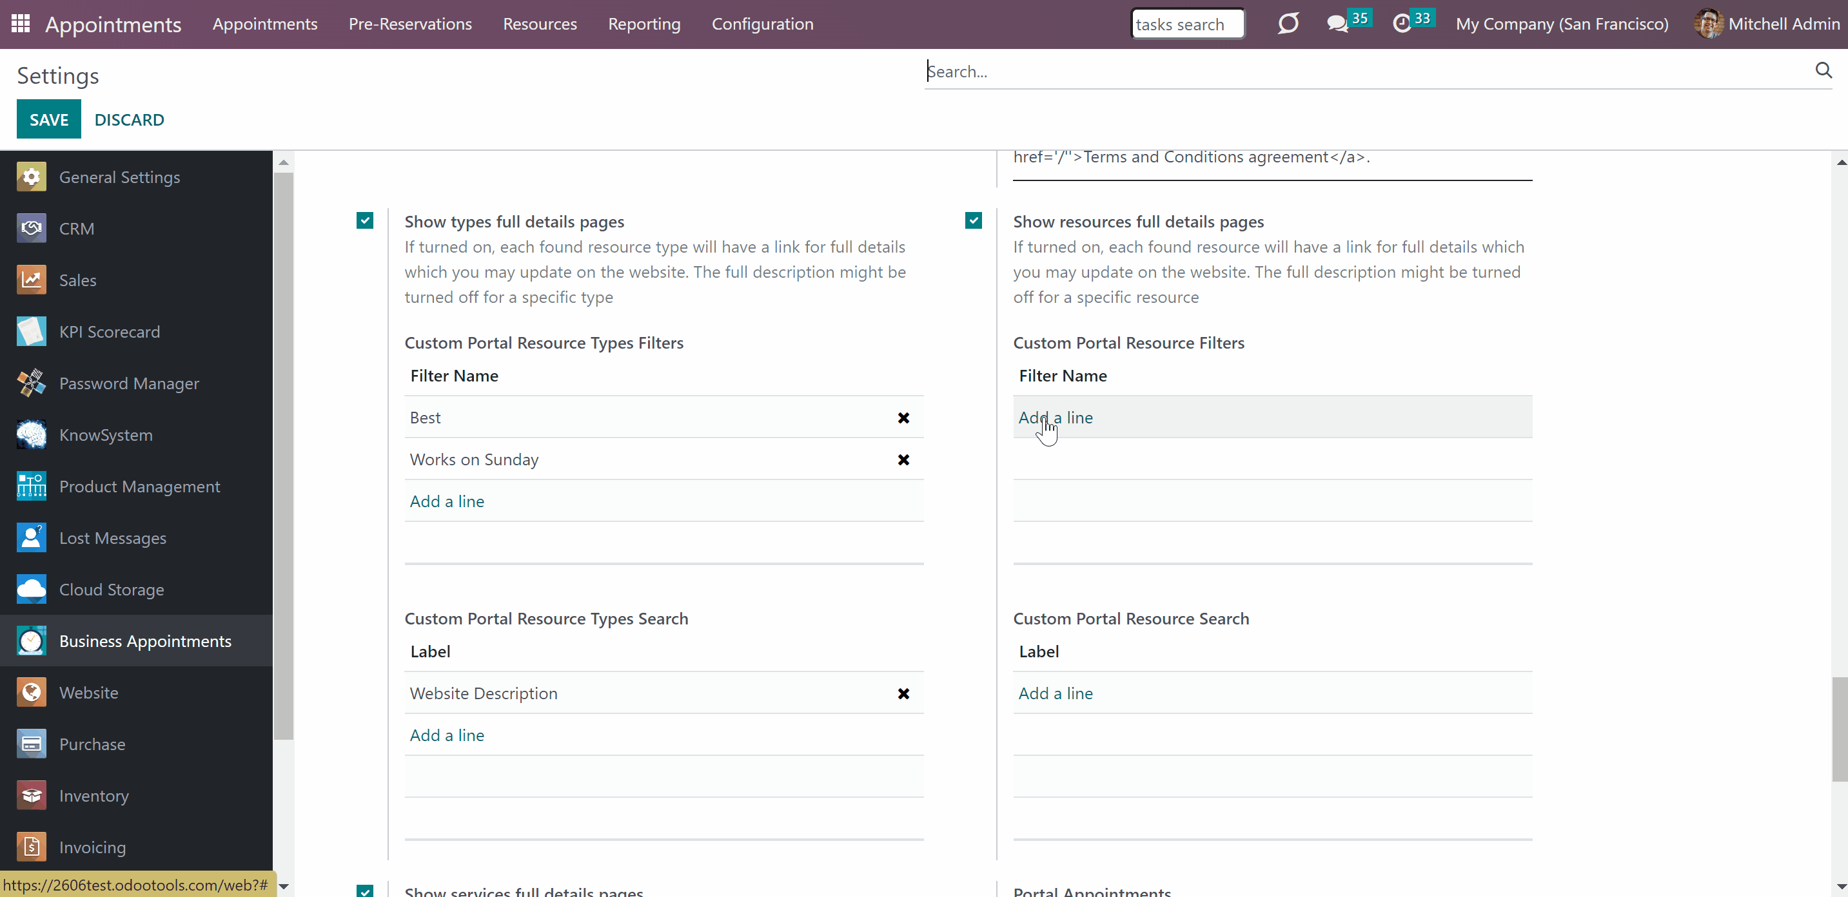Viewport: 1848px width, 897px height.
Task: Open the Configuration menu
Action: [763, 24]
